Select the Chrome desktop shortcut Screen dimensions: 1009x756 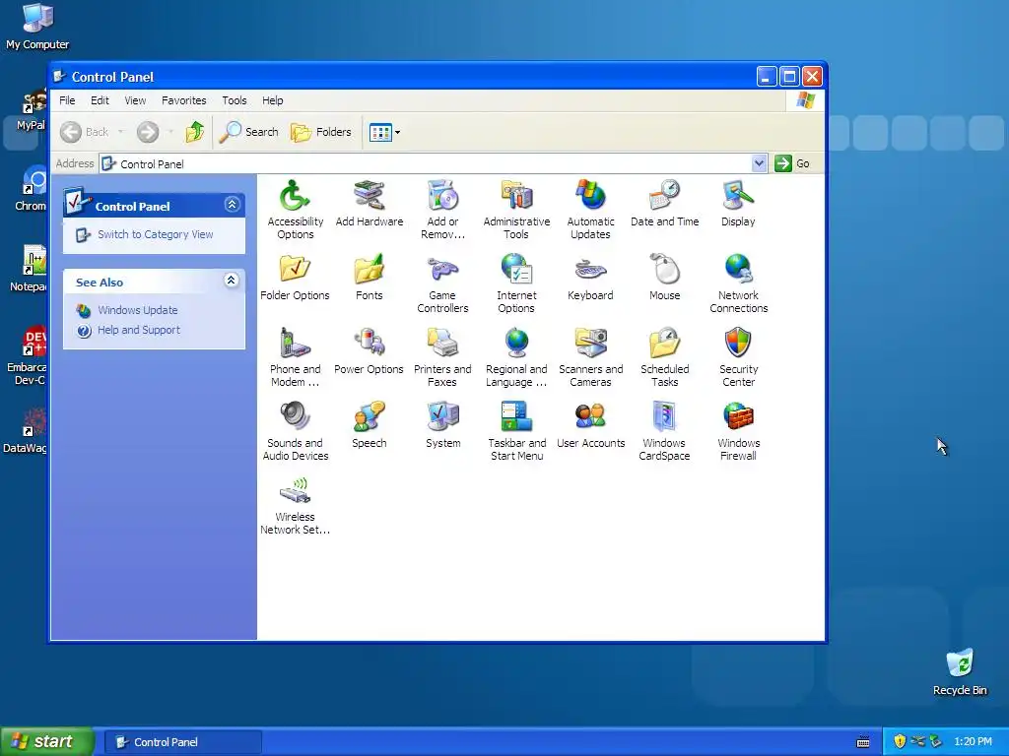click(31, 188)
